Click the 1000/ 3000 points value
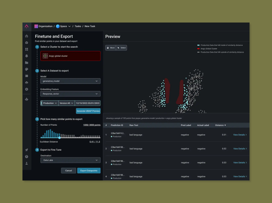 pos(92,125)
